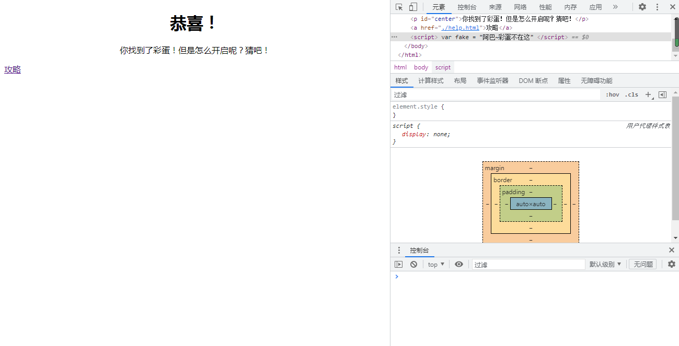Click the ./help.html link in DOM tree
The width and height of the screenshot is (679, 346).
tap(461, 28)
